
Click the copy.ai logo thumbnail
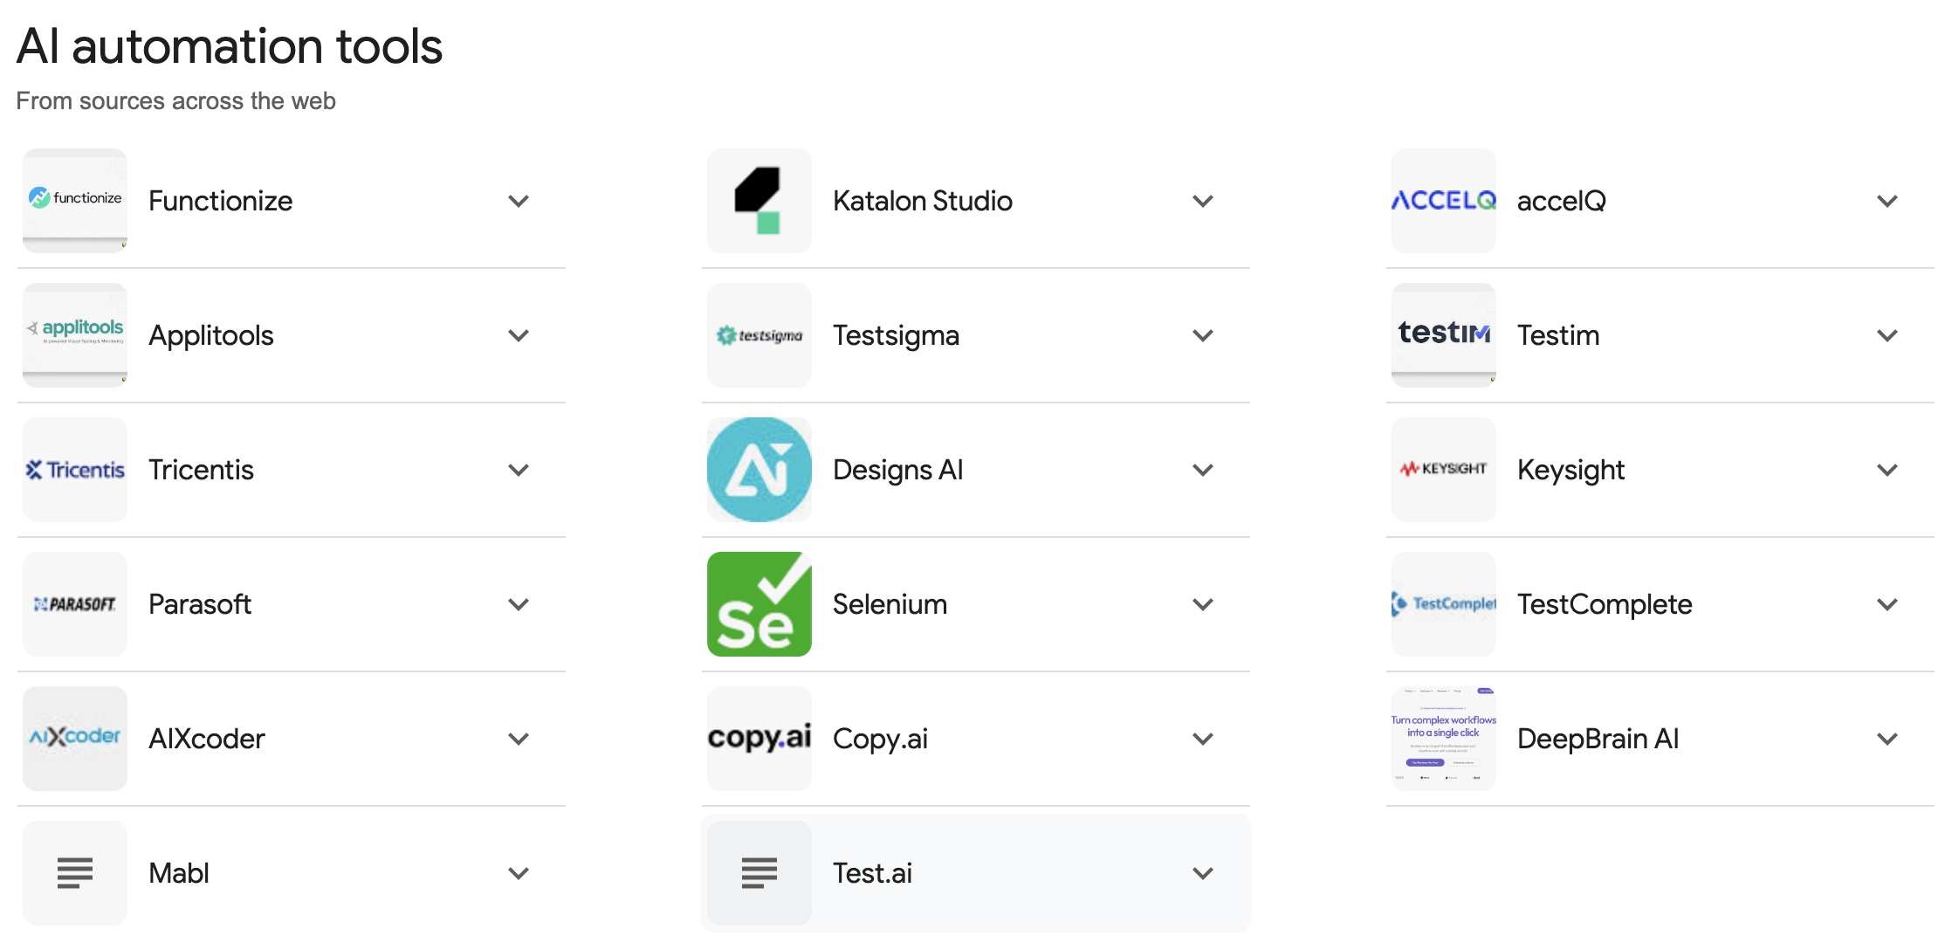(x=759, y=739)
